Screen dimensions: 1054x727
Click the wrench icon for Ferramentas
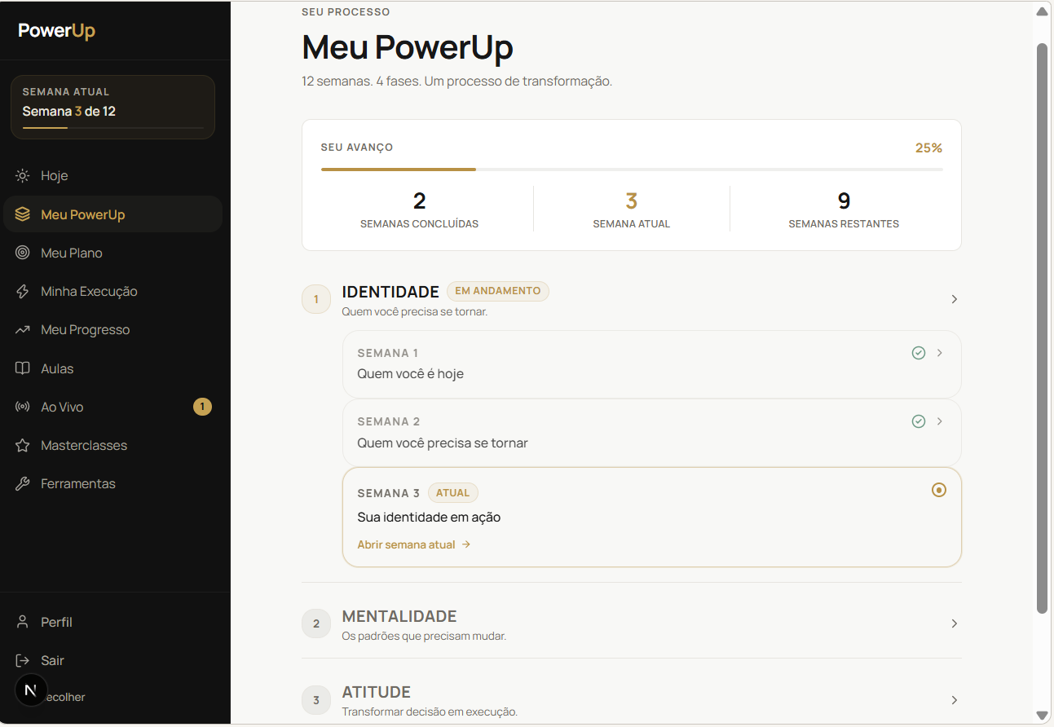23,483
